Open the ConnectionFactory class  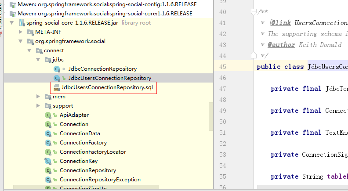(x=83, y=143)
